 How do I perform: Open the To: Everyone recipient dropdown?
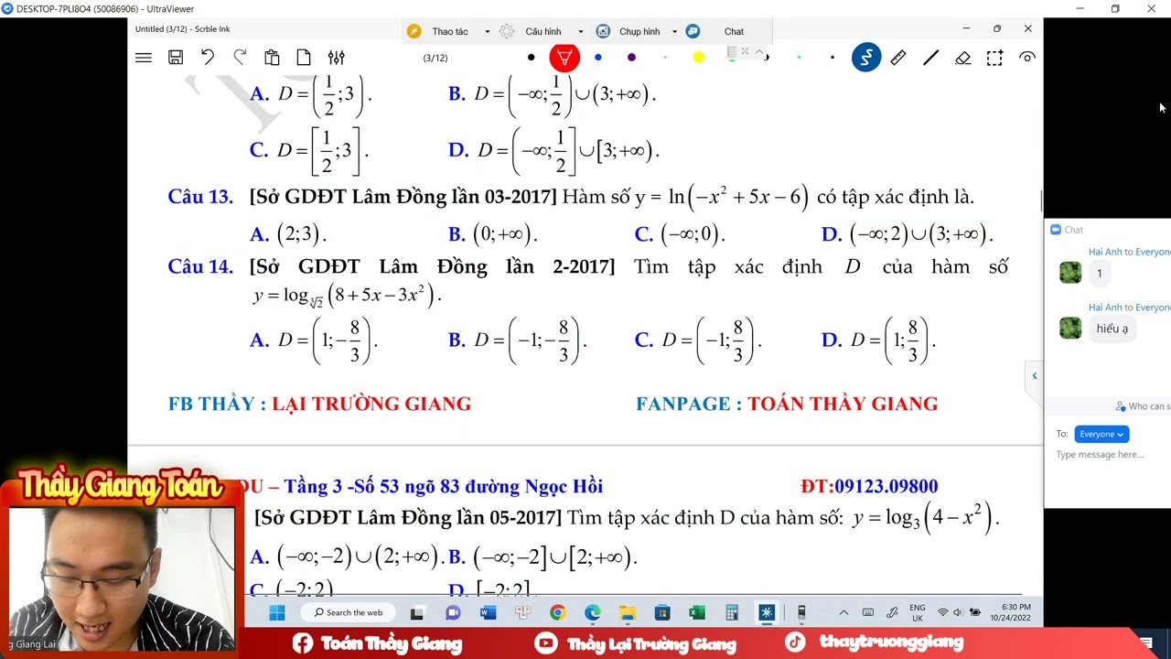1101,434
